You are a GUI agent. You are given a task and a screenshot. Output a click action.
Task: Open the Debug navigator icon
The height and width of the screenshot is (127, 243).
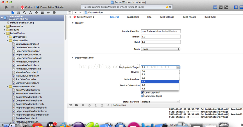pyautogui.click(x=42, y=13)
